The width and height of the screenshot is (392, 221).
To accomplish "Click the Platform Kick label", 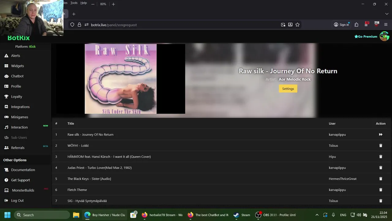I will [25, 47].
